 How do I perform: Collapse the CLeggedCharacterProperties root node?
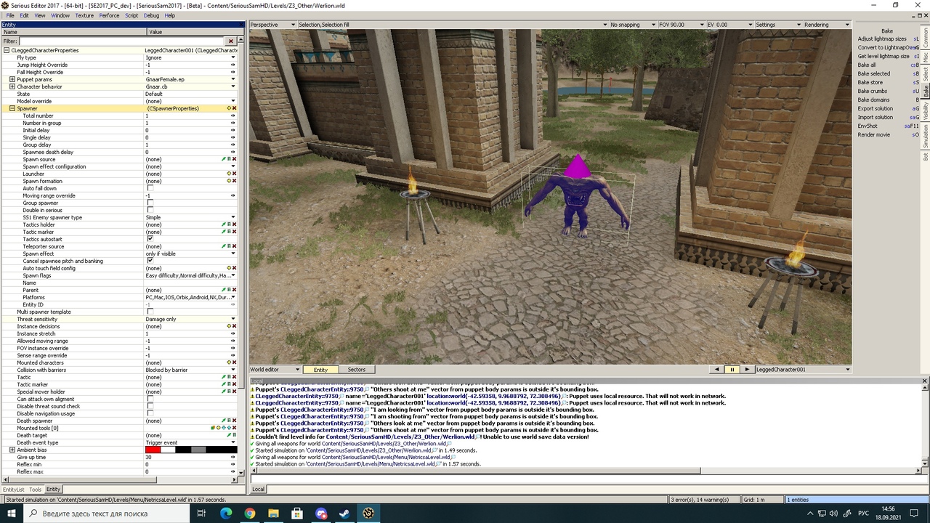coord(7,50)
